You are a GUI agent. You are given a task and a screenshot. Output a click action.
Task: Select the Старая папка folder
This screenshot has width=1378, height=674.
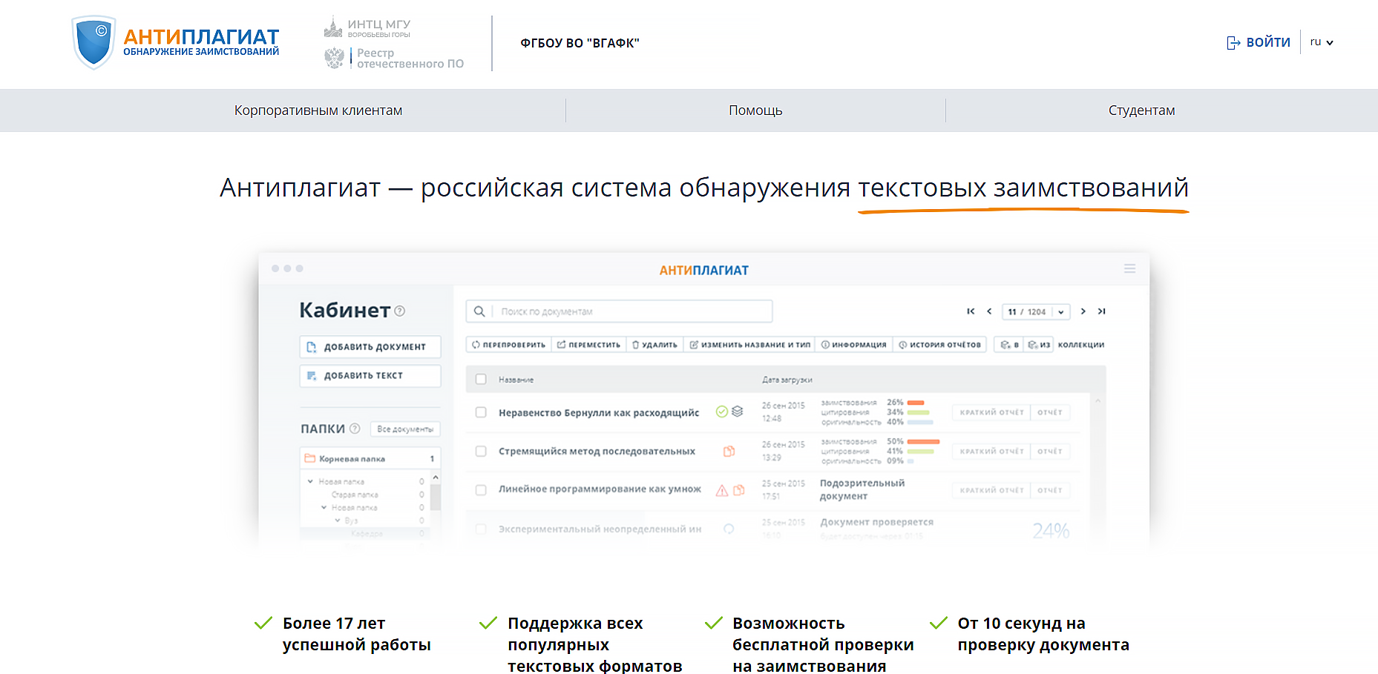(x=355, y=495)
